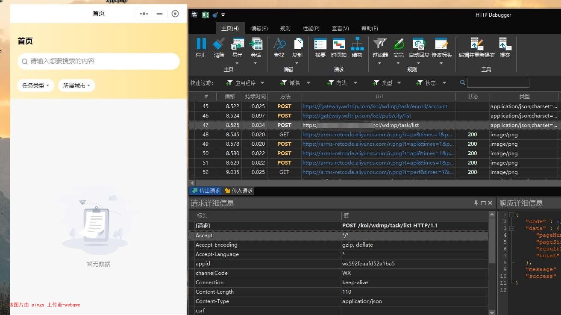Show the 时间轴 (timeline) view
The image size is (561, 315).
pyautogui.click(x=339, y=44)
